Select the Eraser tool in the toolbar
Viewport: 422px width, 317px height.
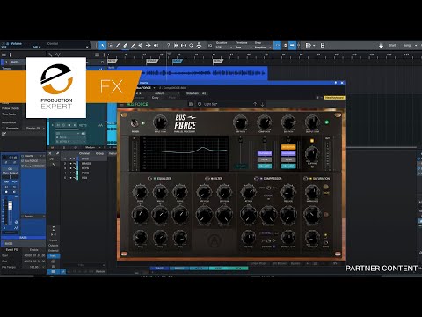click(126, 45)
